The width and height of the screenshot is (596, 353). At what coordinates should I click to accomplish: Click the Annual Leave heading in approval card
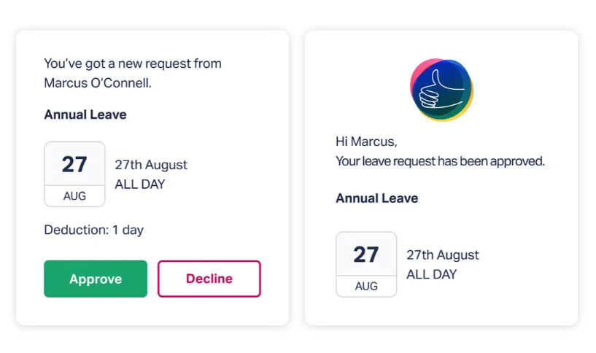point(376,198)
